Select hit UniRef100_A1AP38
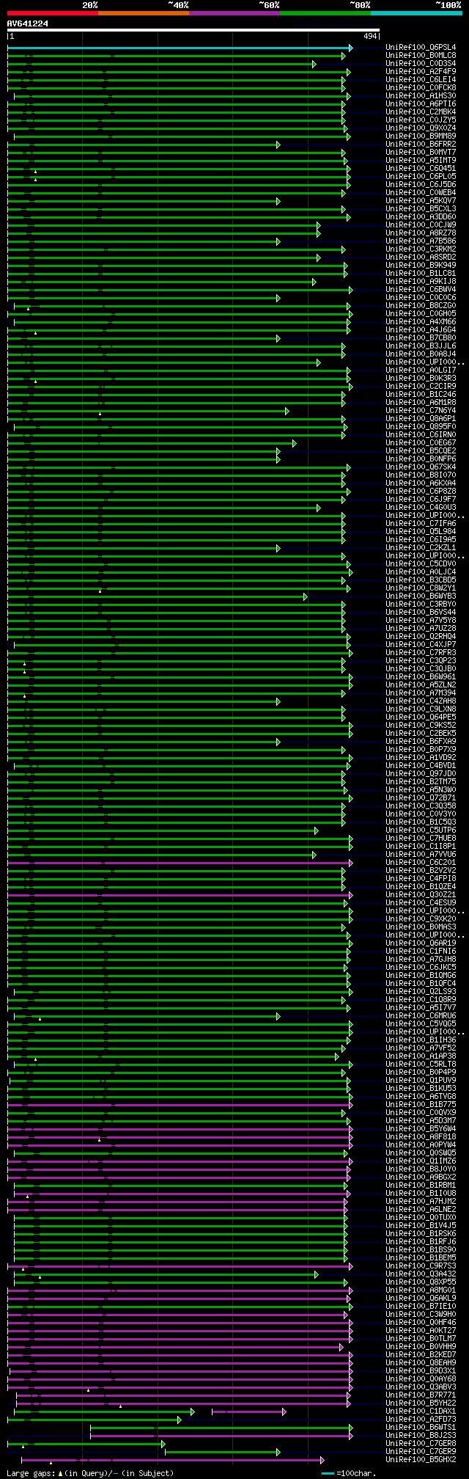The height and width of the screenshot is (1479, 469). tap(421, 1056)
